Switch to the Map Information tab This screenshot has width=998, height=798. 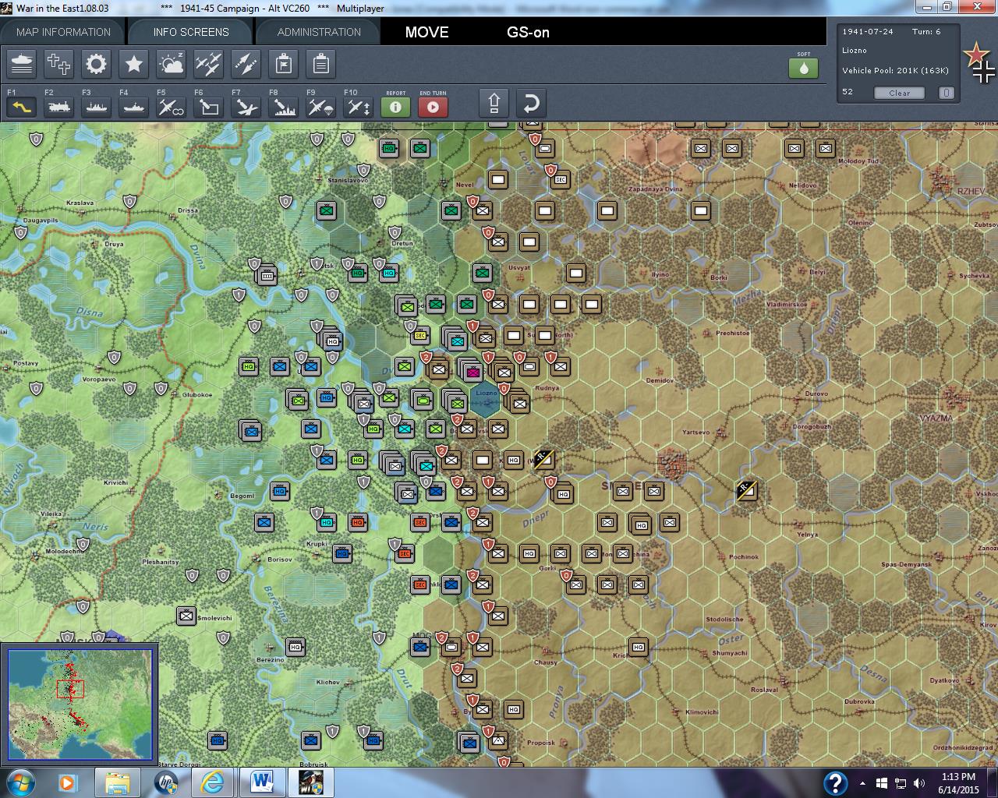63,32
